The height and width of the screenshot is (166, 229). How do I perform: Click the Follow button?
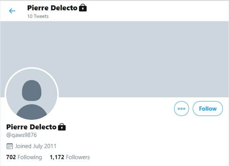[x=208, y=109]
